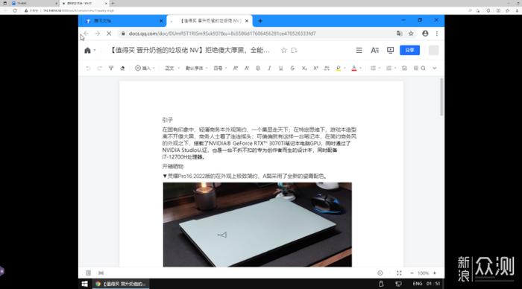Open the document outline menu icon
The width and height of the screenshot is (522, 289).
[x=359, y=50]
